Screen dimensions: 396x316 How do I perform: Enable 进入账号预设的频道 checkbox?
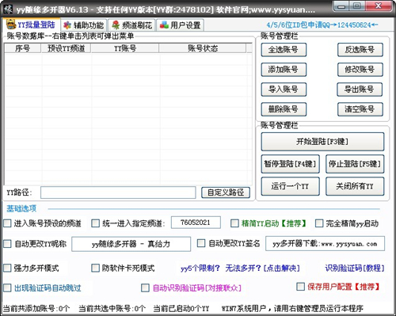(7, 223)
